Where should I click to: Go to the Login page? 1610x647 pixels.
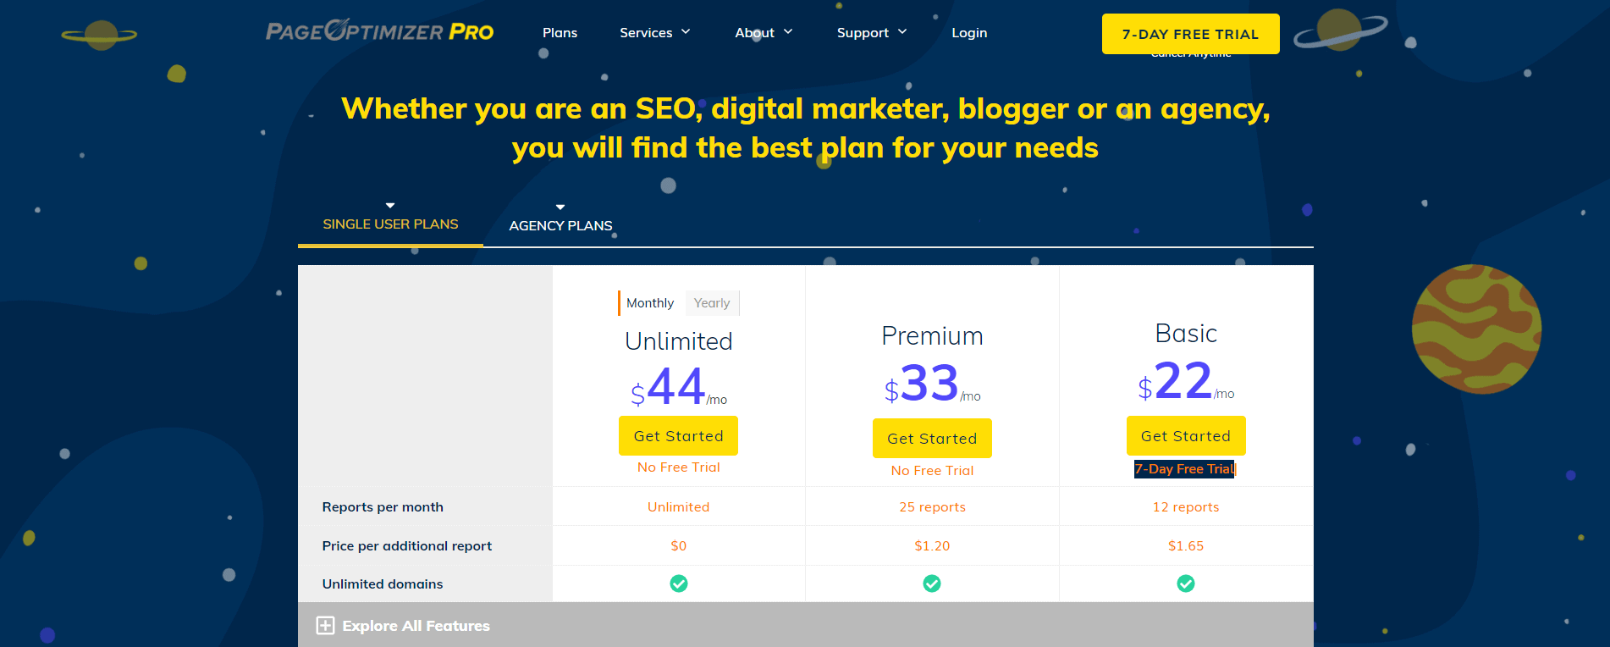click(969, 32)
